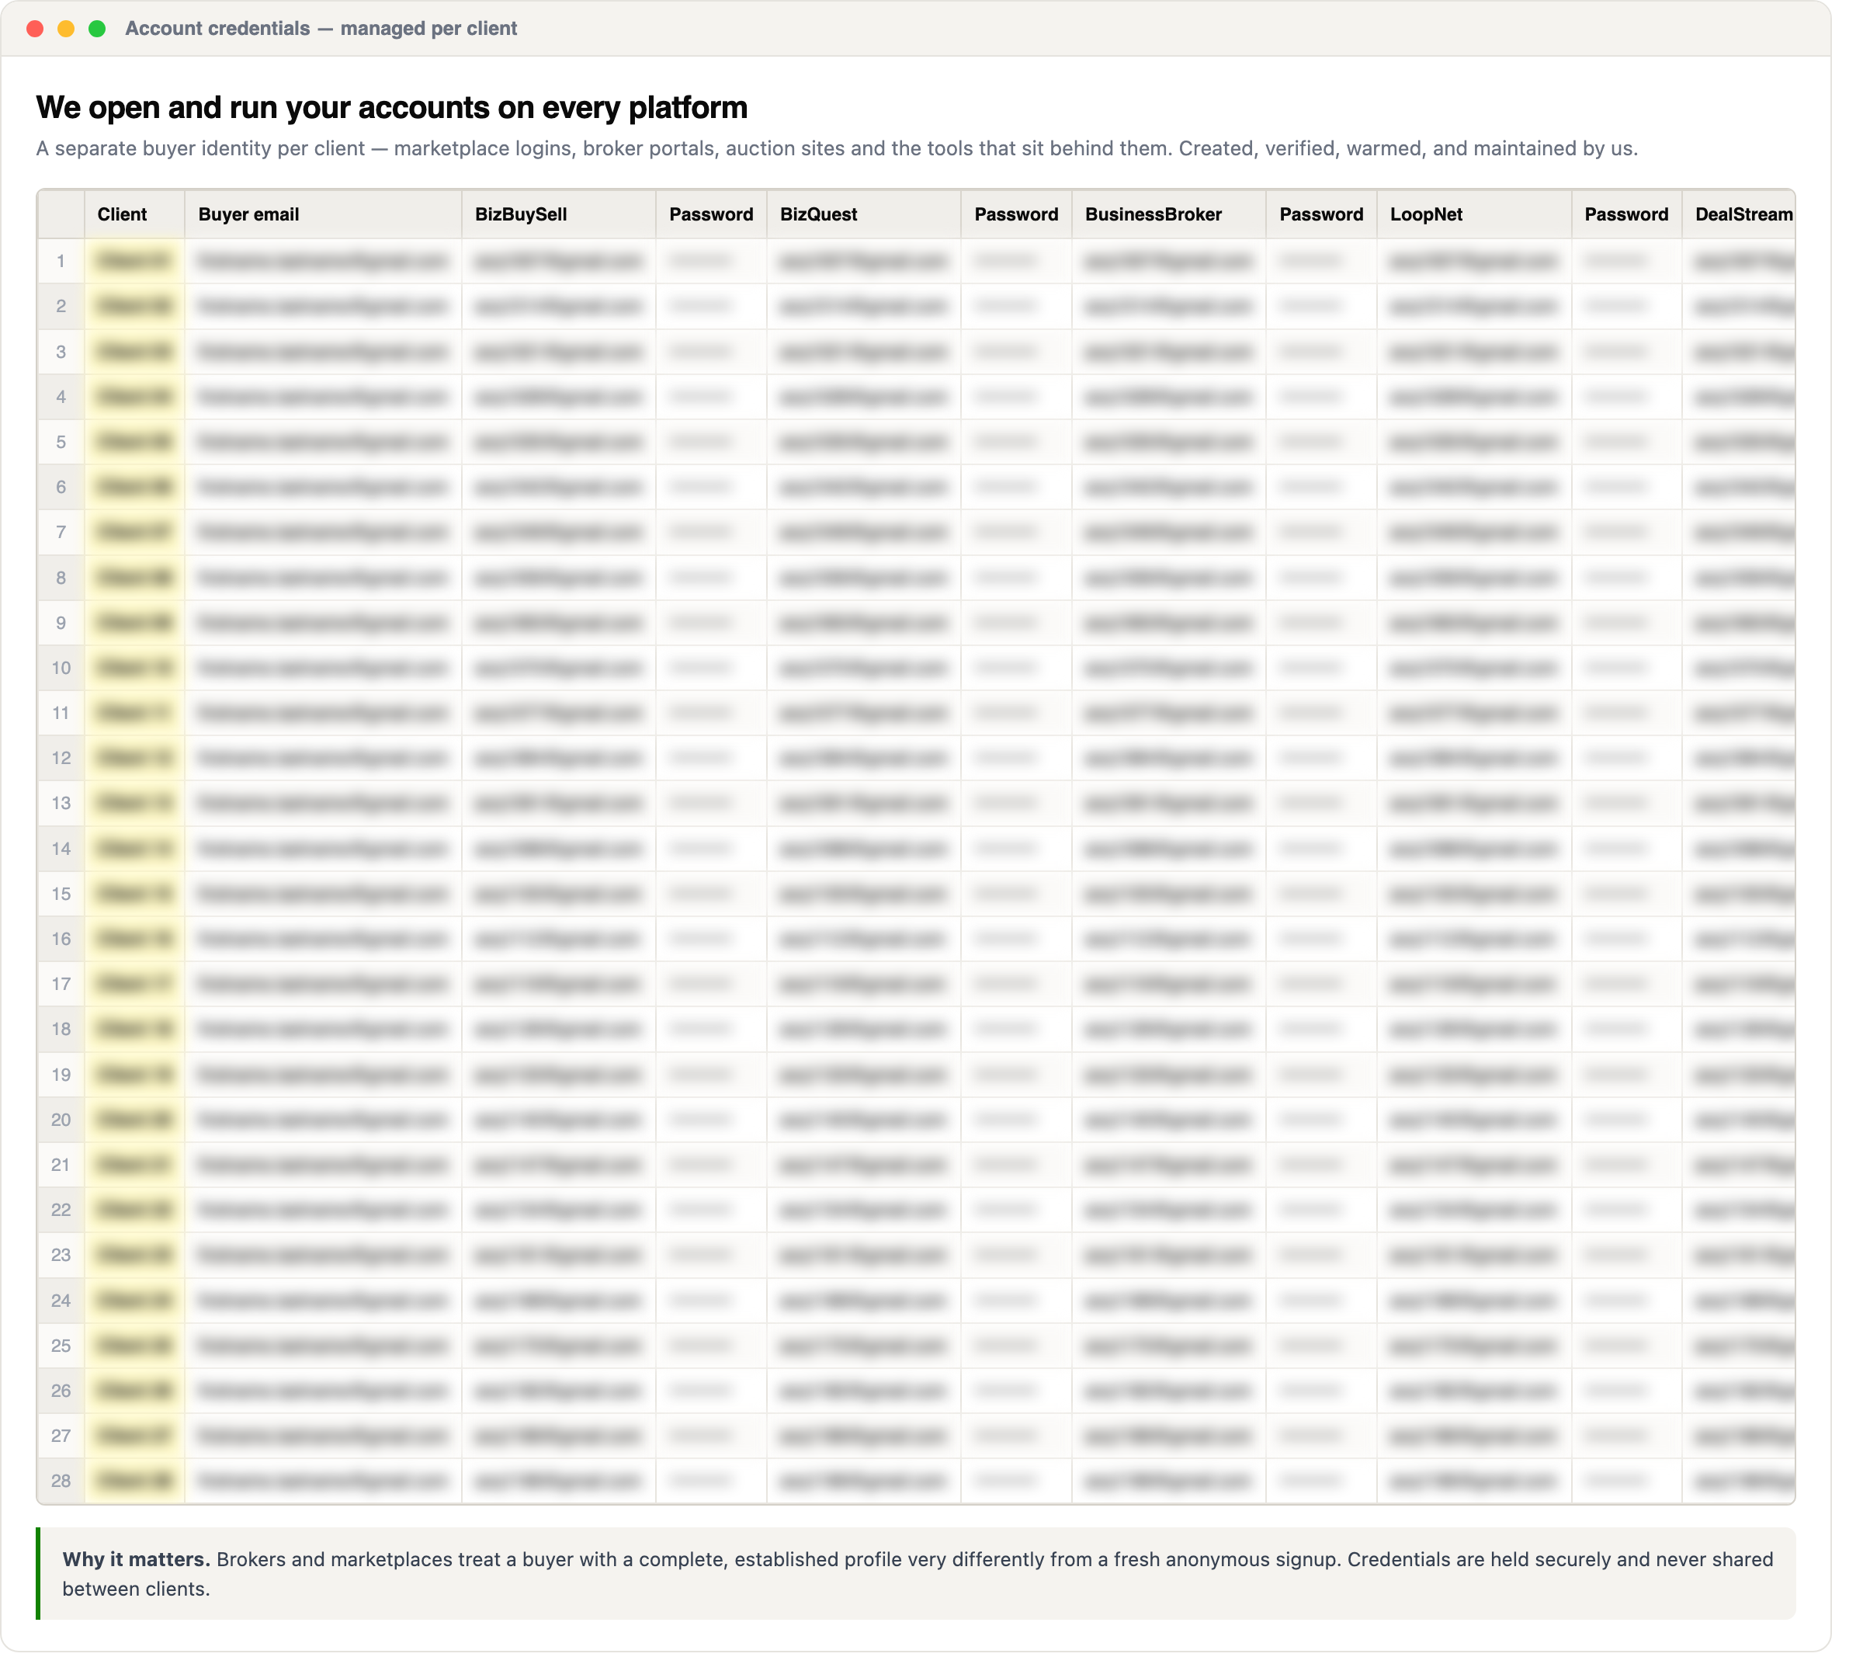Click the BizQuest login cell in row 6
The width and height of the screenshot is (1863, 1664).
(x=864, y=488)
